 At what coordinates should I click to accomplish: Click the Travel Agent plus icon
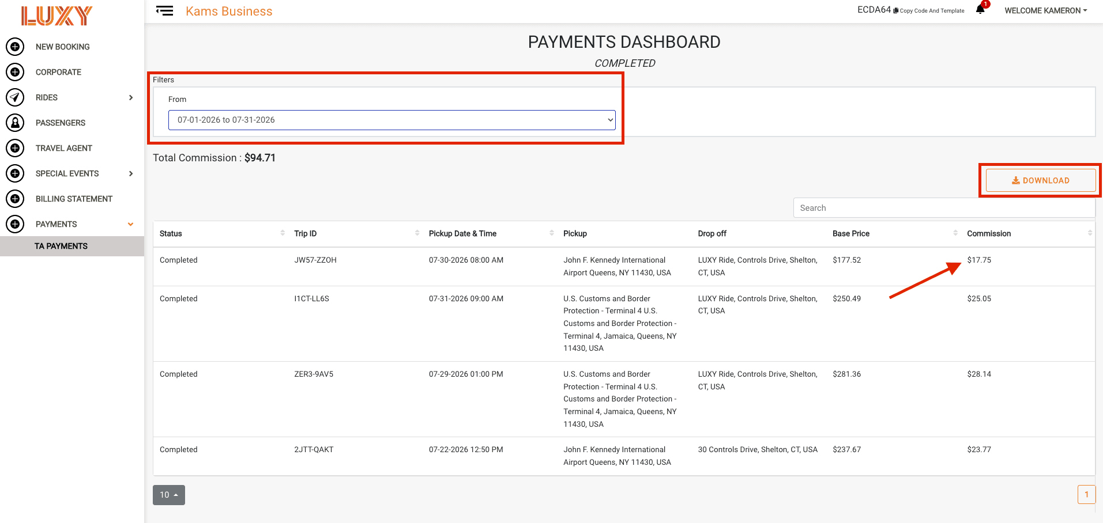click(15, 148)
